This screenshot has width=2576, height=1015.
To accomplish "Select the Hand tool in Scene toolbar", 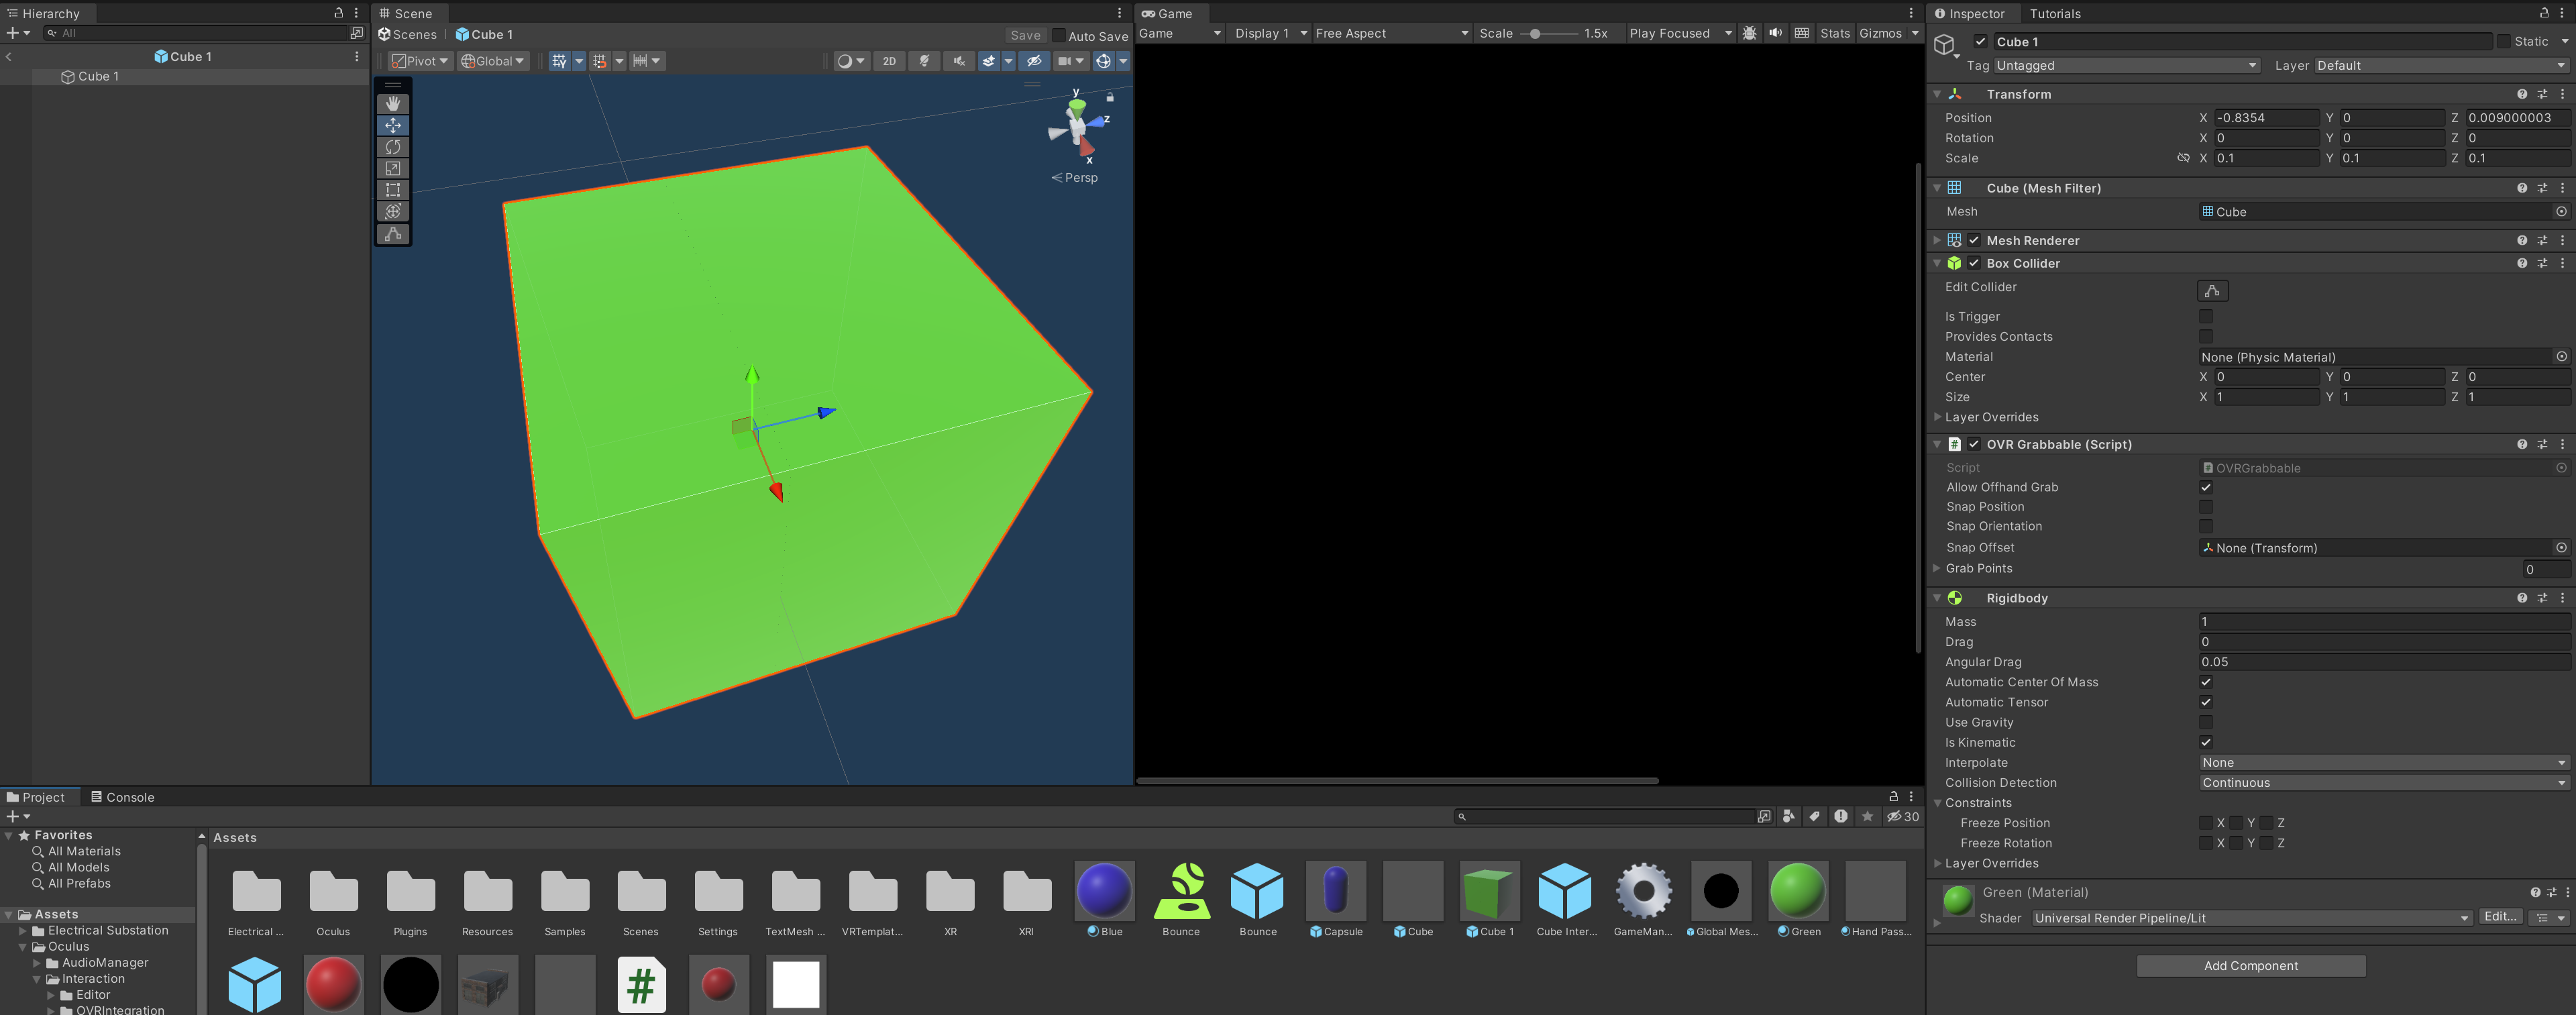I will coord(393,103).
